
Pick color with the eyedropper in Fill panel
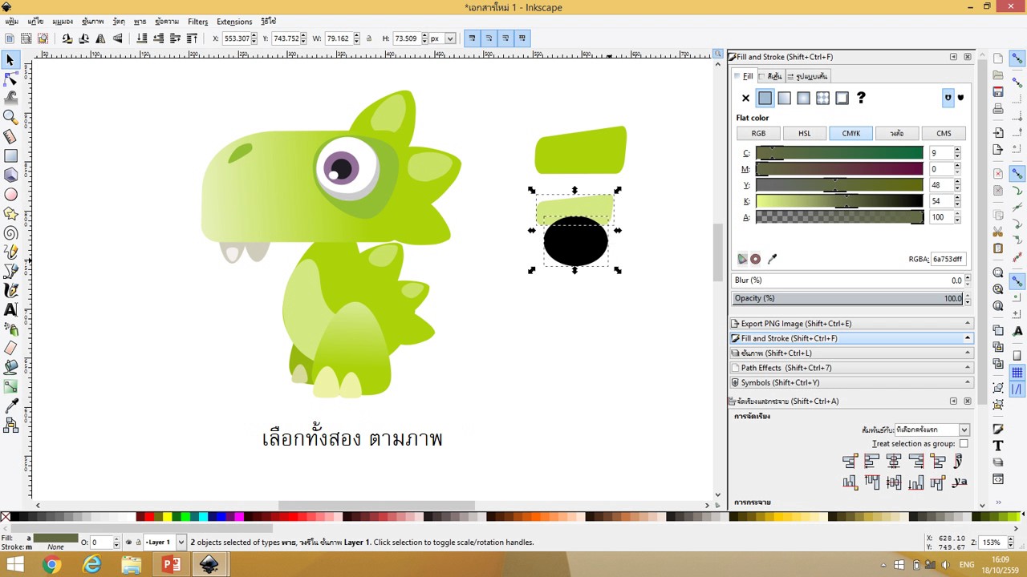pos(773,259)
